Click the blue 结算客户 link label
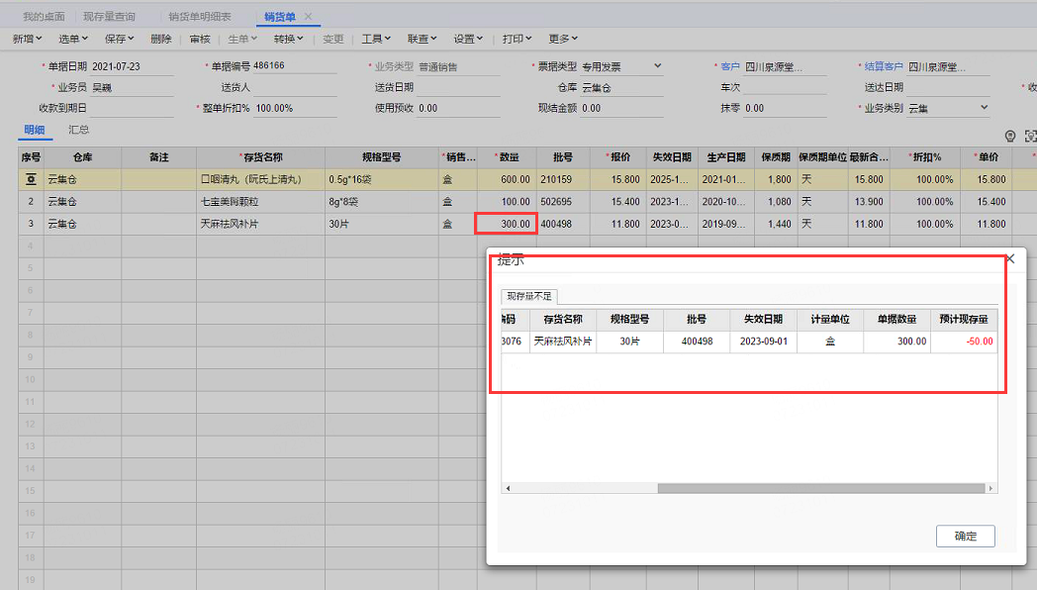Viewport: 1037px width, 590px height. point(884,66)
